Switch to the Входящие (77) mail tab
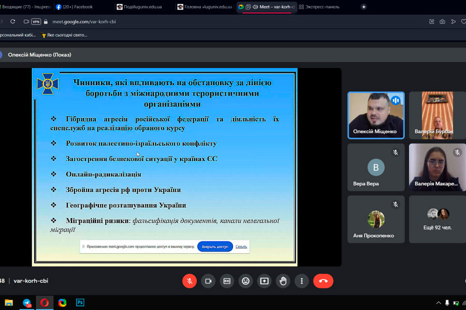The width and height of the screenshot is (466, 310). coord(26,7)
